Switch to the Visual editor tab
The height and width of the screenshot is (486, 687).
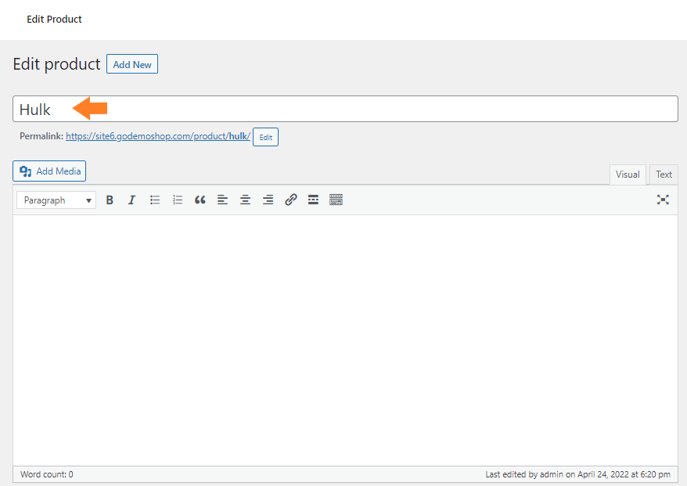(628, 175)
